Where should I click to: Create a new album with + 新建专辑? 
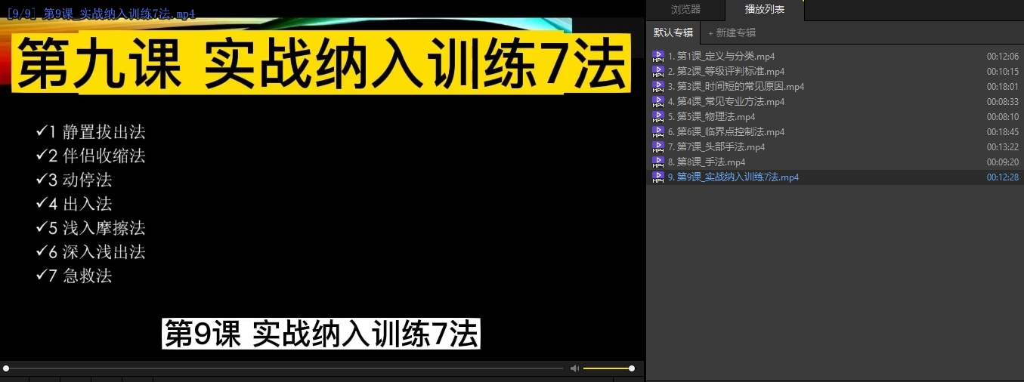732,32
